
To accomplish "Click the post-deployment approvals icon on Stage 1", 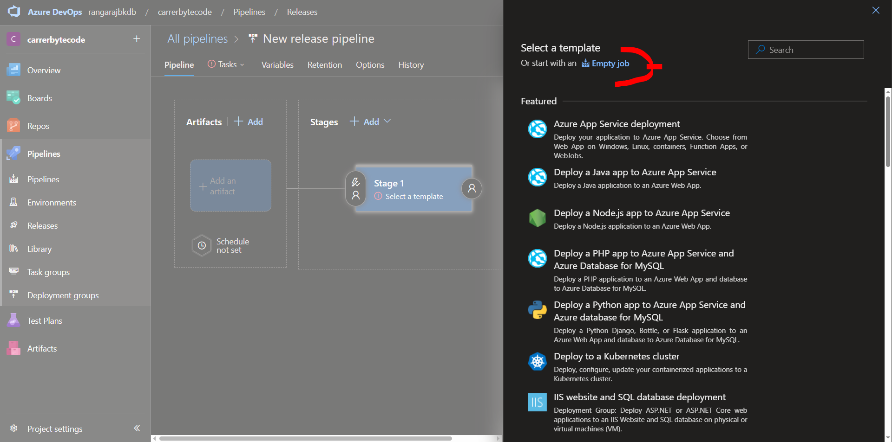I will (x=472, y=189).
